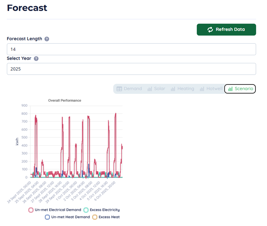
Task: Click the Solar bar-chart icon
Action: [x=150, y=89]
